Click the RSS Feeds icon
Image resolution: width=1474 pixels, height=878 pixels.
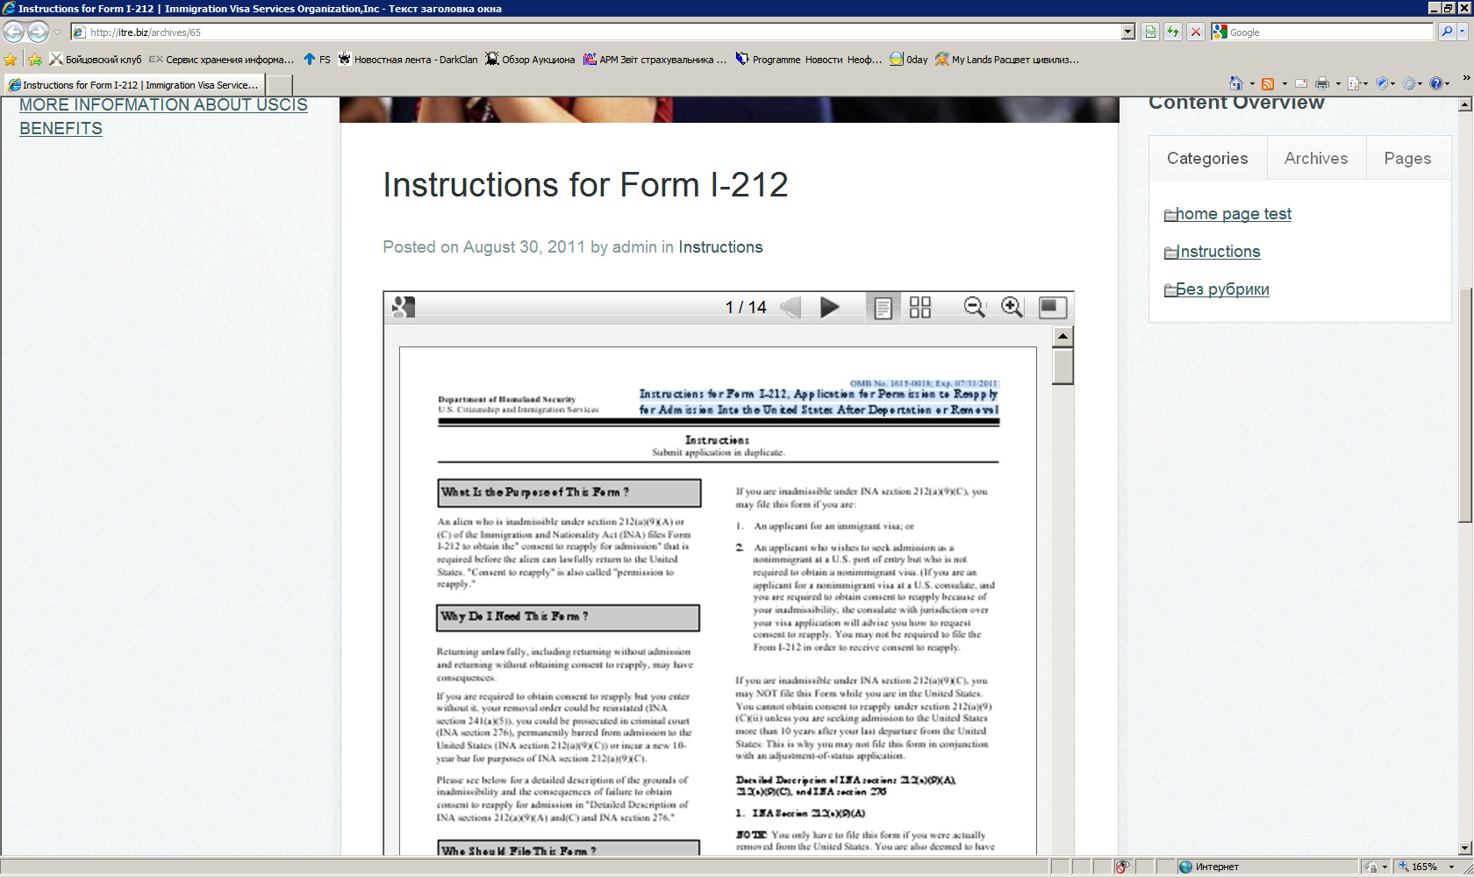[x=1268, y=83]
